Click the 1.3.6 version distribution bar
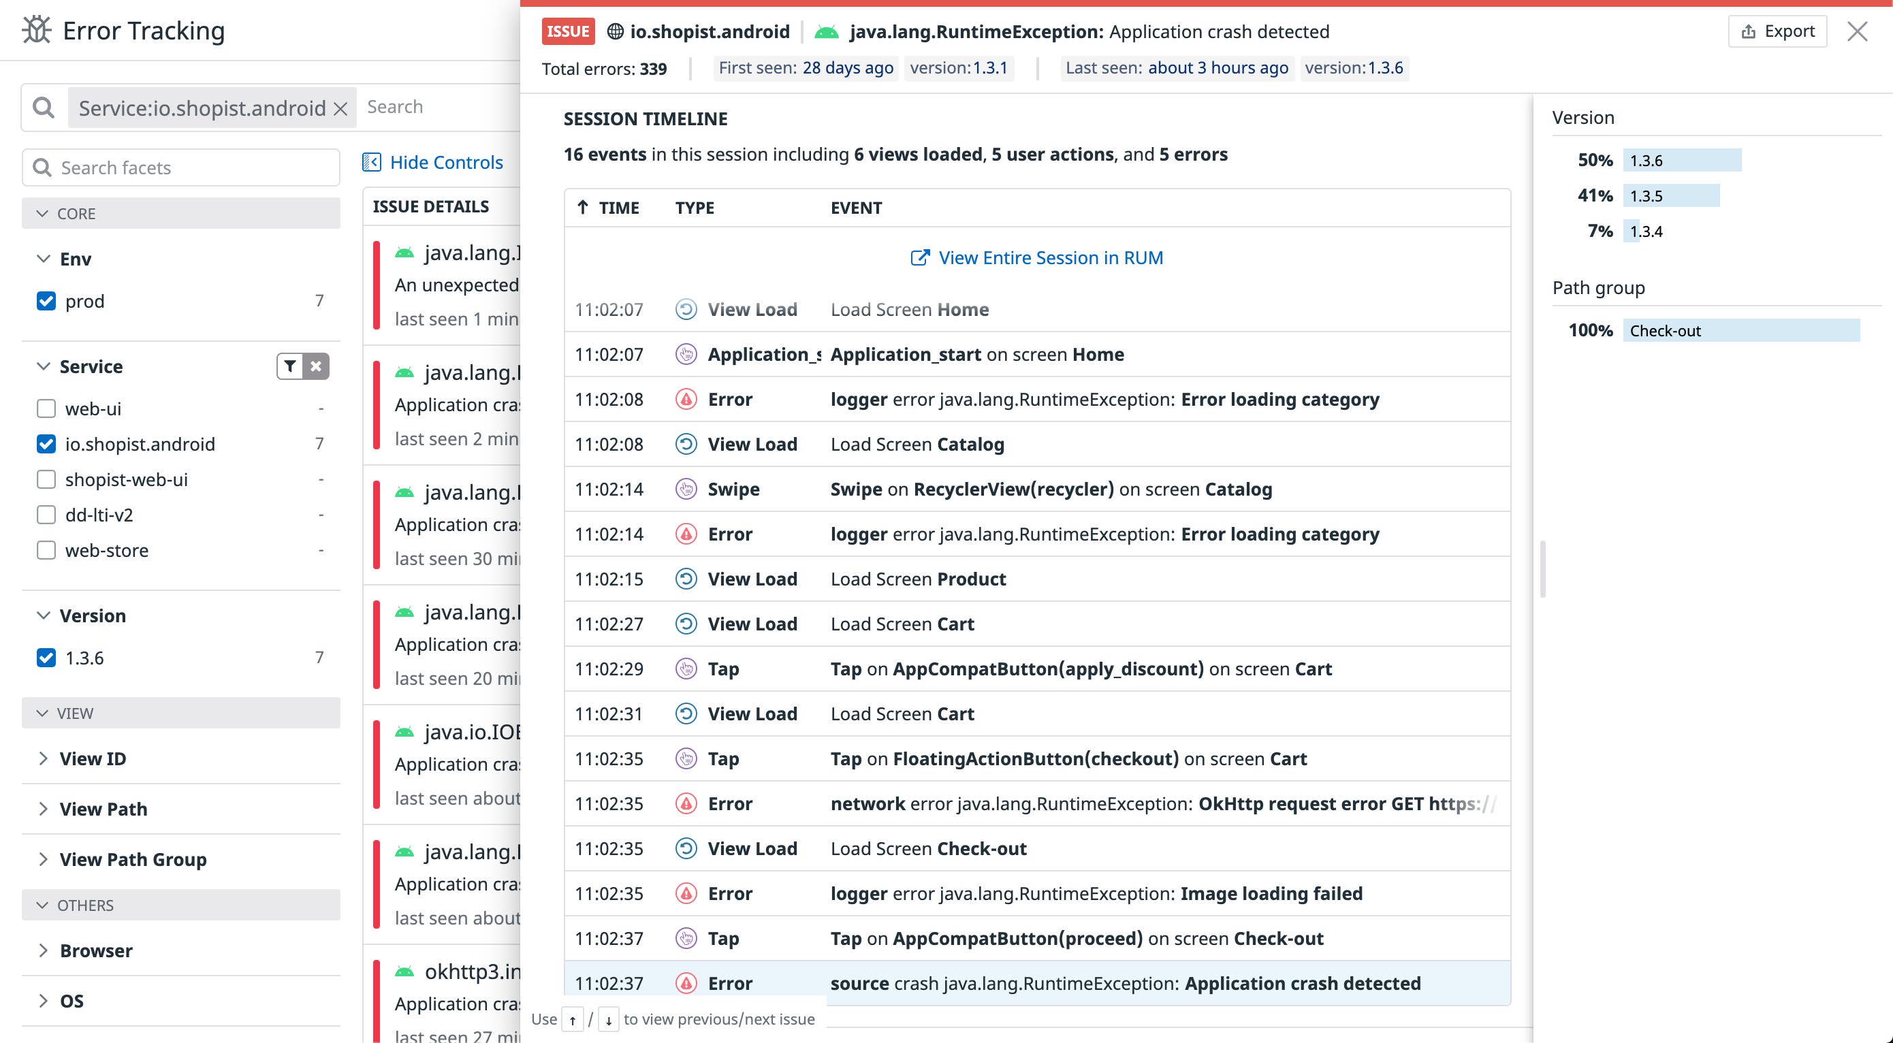1893x1043 pixels. pyautogui.click(x=1683, y=159)
